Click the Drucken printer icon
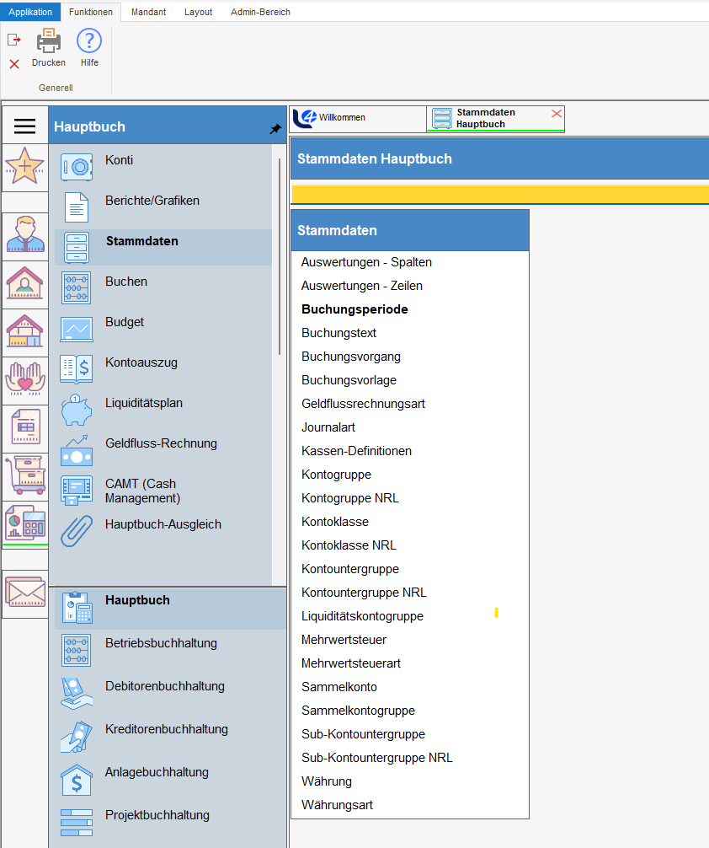 (x=48, y=41)
